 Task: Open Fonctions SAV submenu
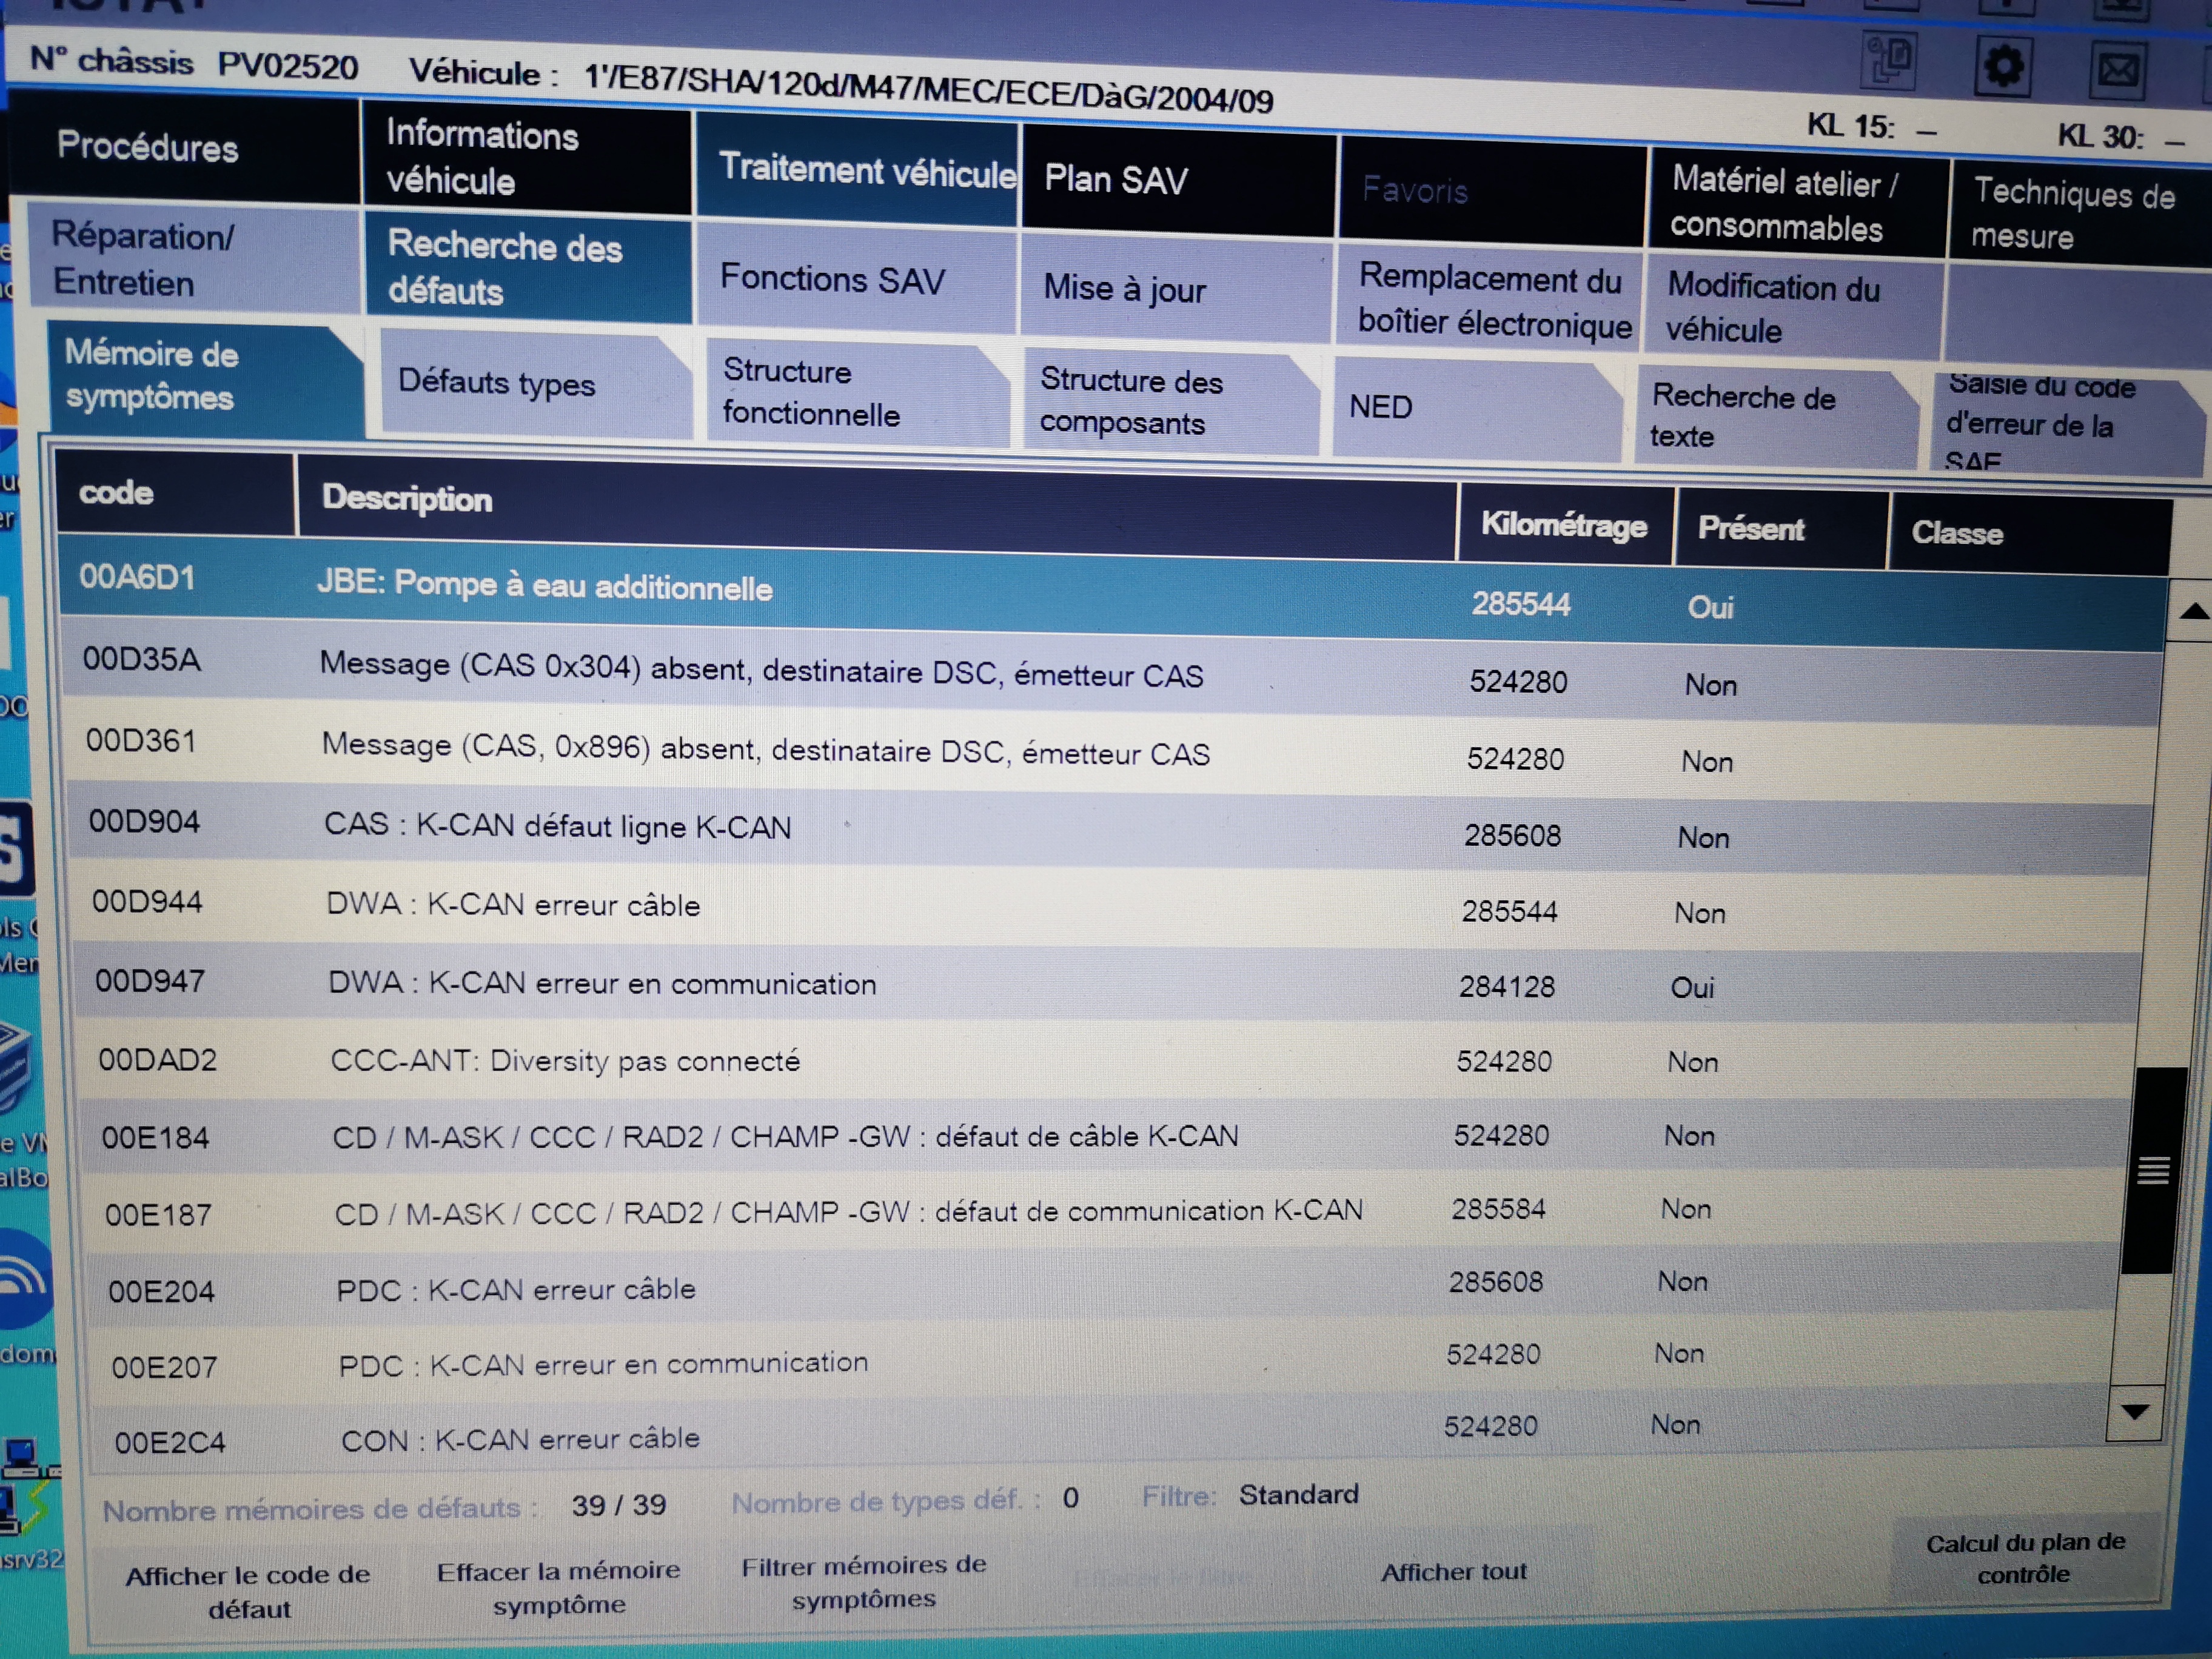[832, 279]
